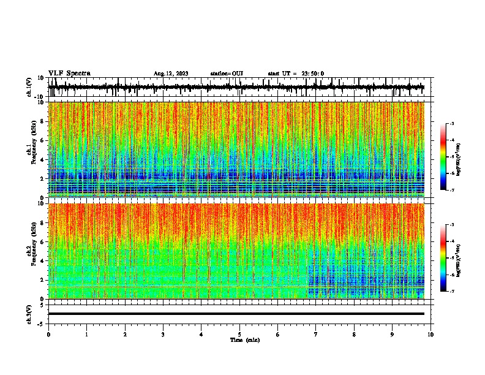Click the "-5" tick on ch.3(V) axis
This screenshot has width=485, height=375.
pos(42,324)
